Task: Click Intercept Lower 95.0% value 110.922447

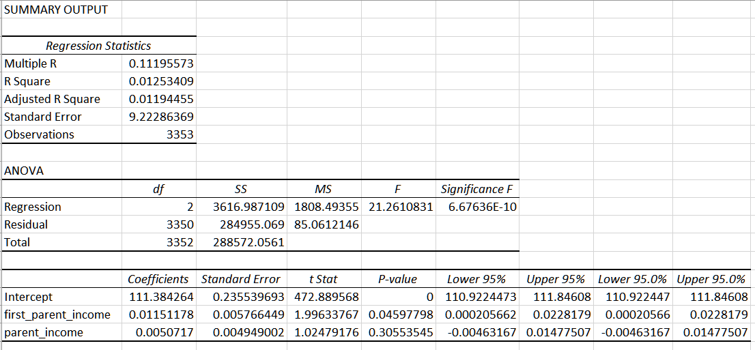Action: pyautogui.click(x=633, y=297)
